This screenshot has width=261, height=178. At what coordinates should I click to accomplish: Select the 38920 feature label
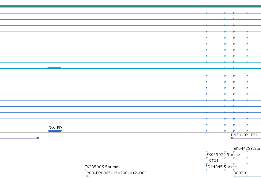[240, 173]
